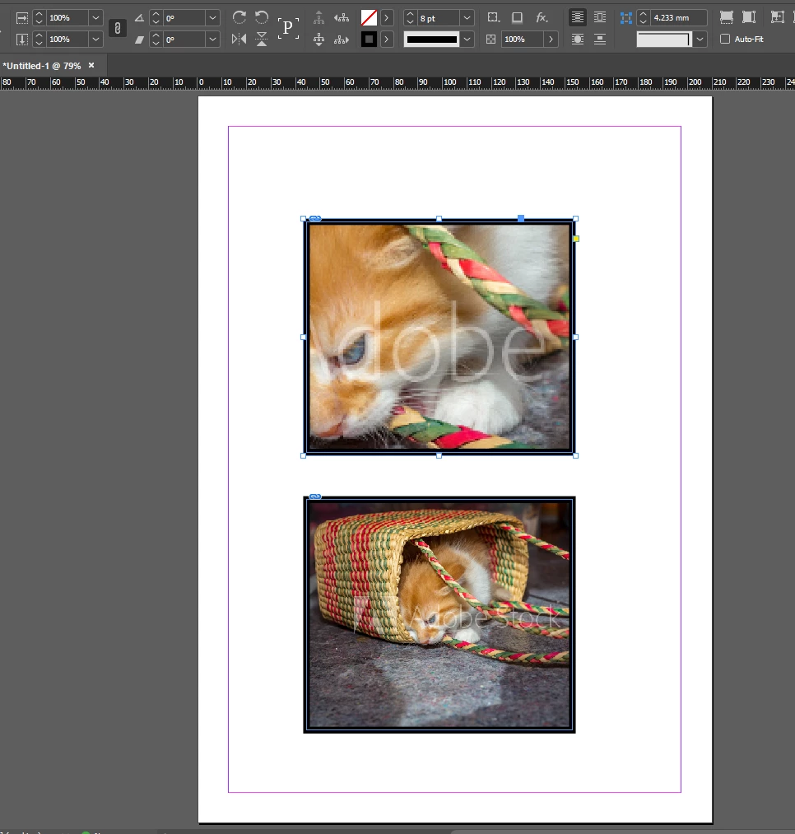Click the stroke weight stepper

tap(410, 18)
